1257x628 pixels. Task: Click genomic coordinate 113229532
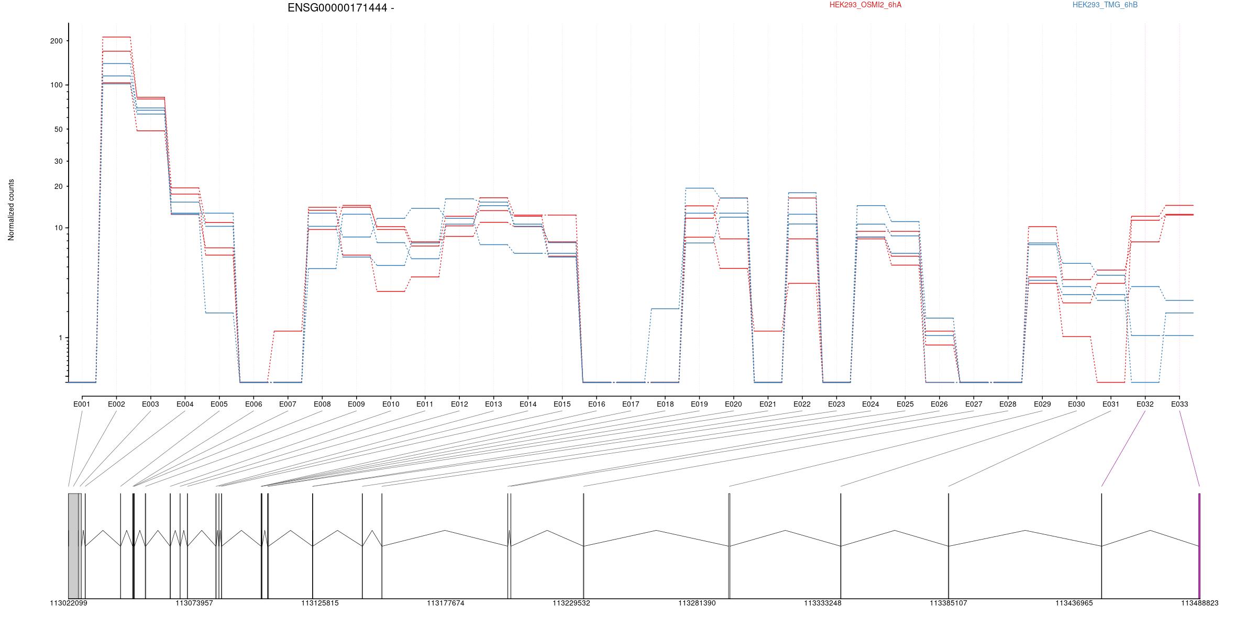click(571, 603)
